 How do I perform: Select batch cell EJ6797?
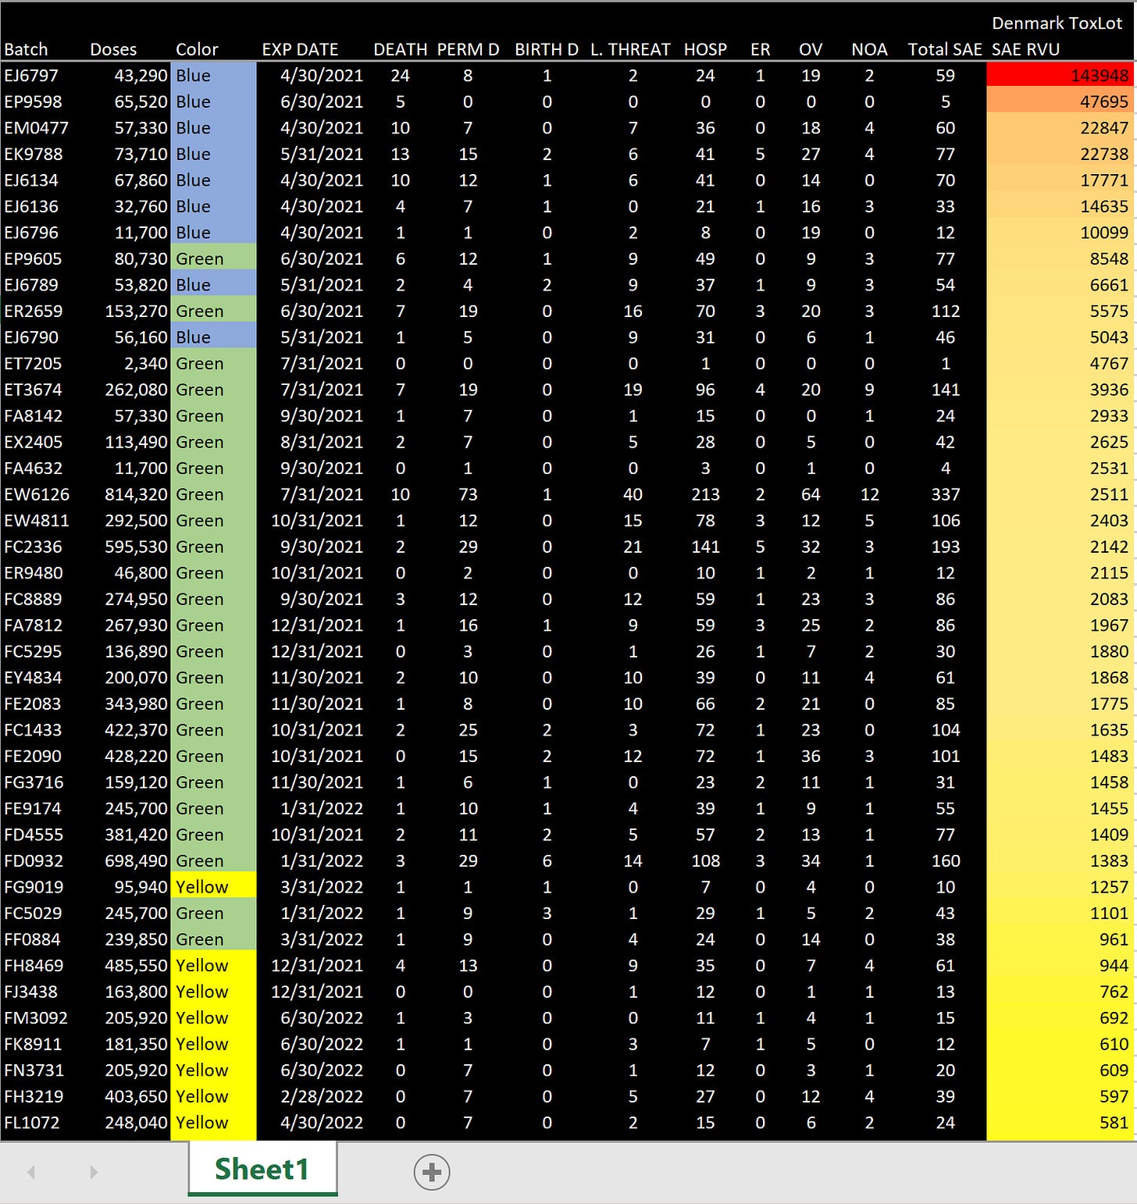pos(31,76)
